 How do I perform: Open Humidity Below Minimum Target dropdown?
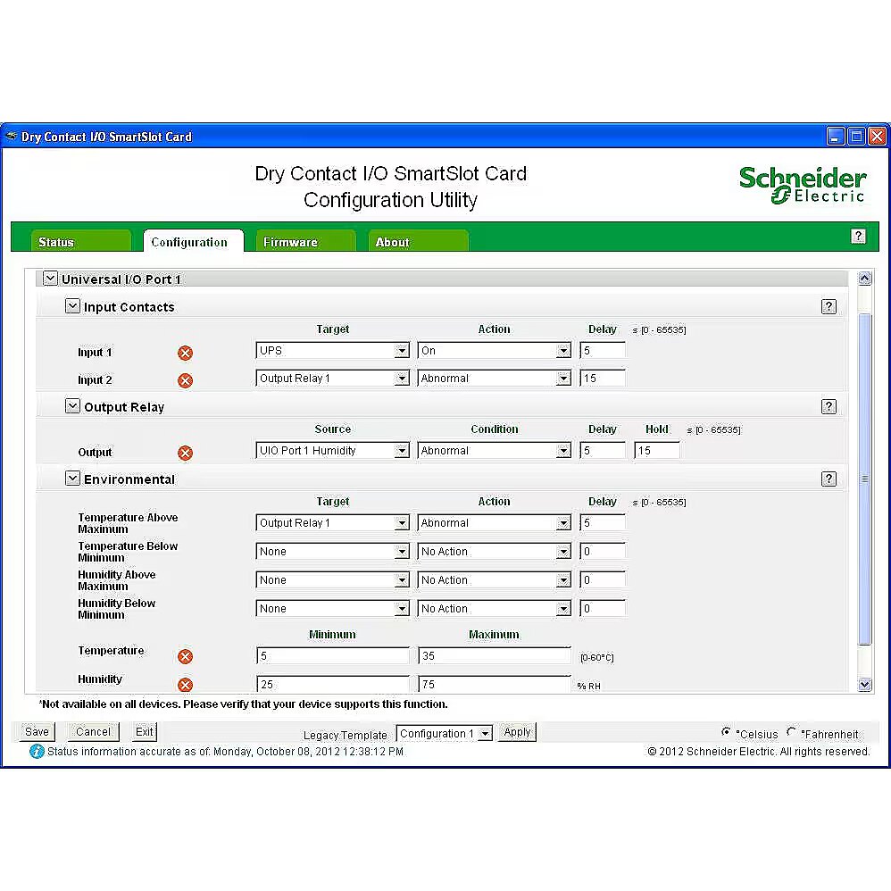332,609
